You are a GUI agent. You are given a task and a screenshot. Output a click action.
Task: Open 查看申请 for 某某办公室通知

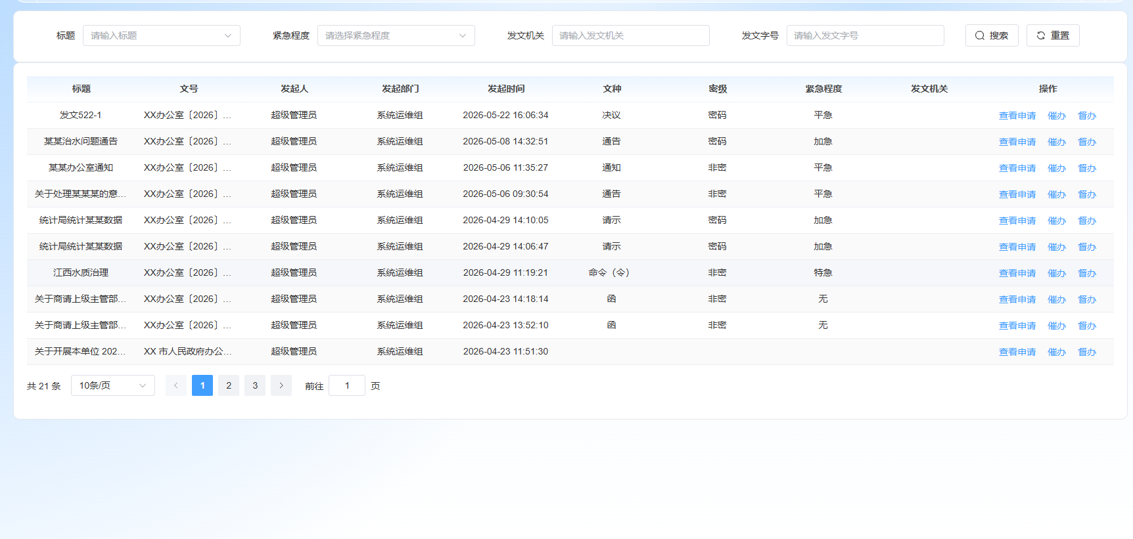(1017, 168)
